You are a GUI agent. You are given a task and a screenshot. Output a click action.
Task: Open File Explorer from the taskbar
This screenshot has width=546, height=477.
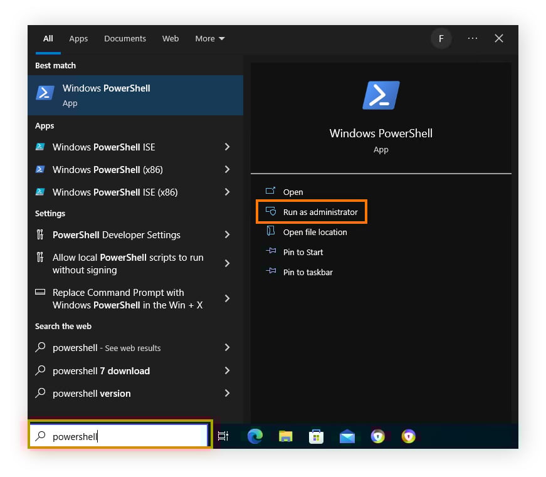pos(285,436)
